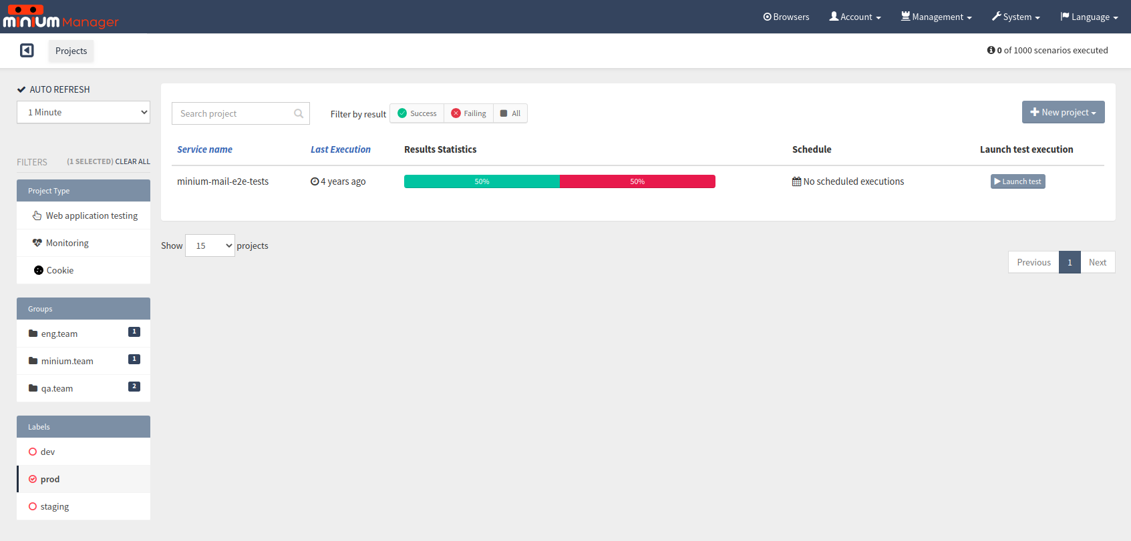Screen dimensions: 1131x541
Task: Open the Account menu
Action: click(855, 17)
